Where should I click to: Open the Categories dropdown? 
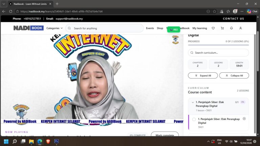point(55,28)
